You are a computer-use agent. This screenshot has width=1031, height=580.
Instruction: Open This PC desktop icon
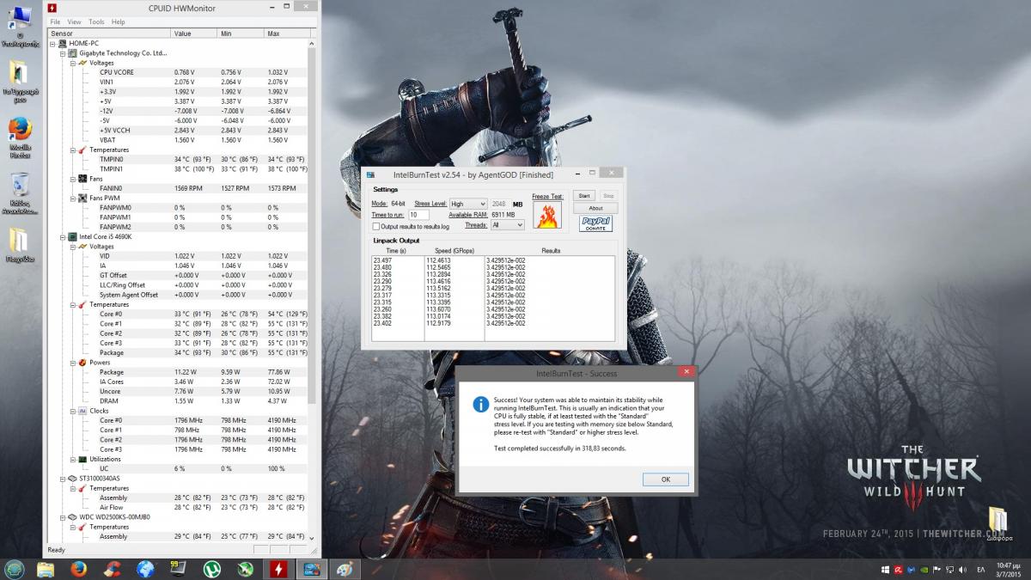click(x=21, y=26)
